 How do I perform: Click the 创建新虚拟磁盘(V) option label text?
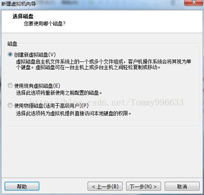(35, 55)
